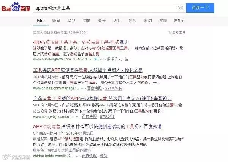Click the 搜索工具 filter icon
The image size is (228, 162).
pos(170,32)
